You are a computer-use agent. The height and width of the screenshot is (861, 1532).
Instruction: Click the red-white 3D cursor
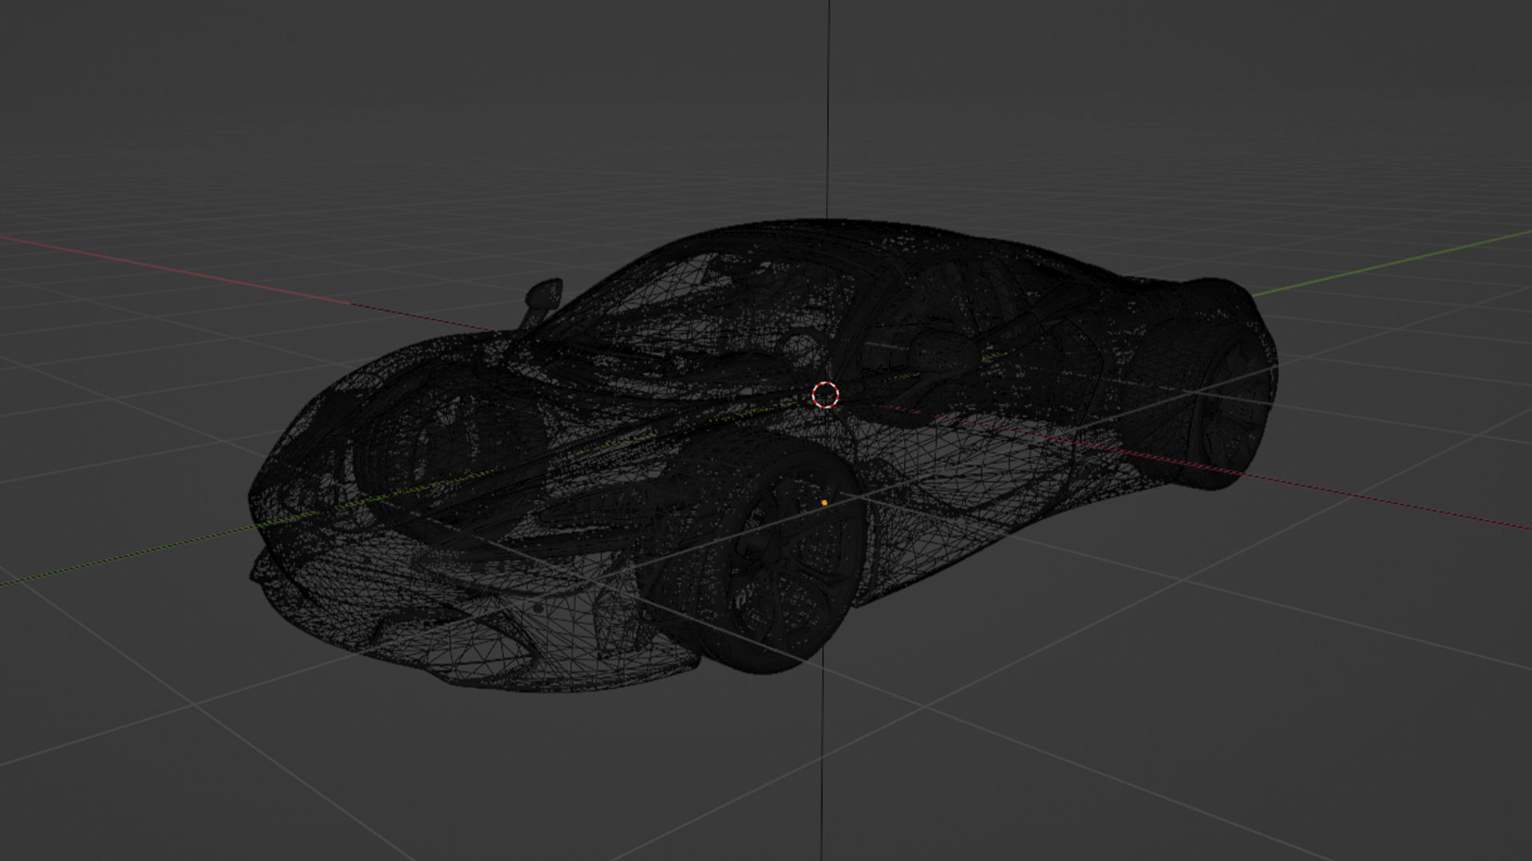click(826, 395)
